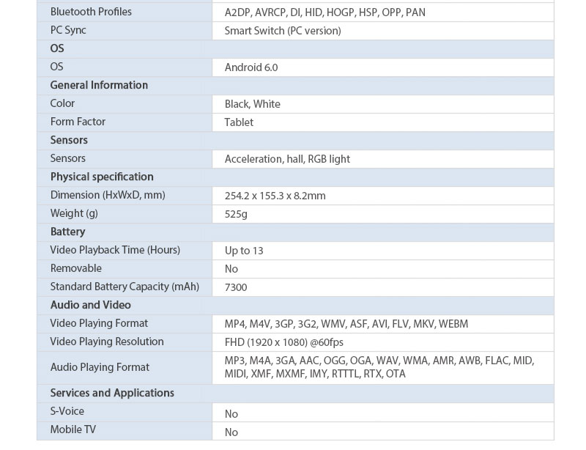This screenshot has height=450, width=586.
Task: Click the Video Playing Format value list
Action: 346,324
